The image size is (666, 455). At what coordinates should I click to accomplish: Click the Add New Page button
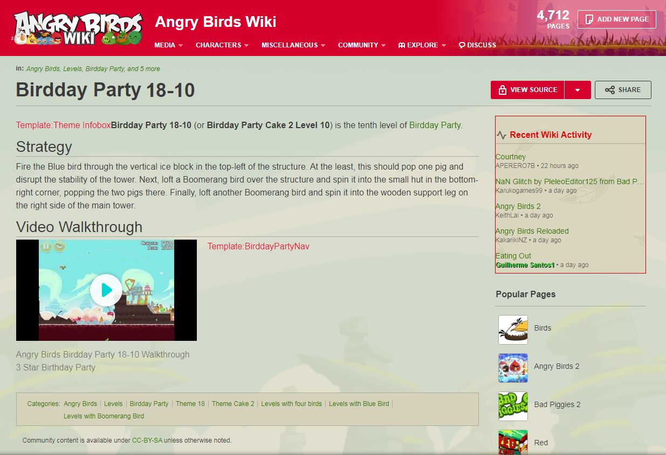[617, 19]
